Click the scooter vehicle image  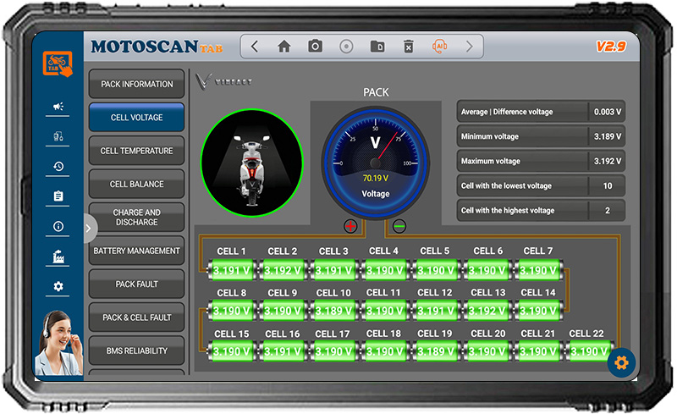pyautogui.click(x=252, y=163)
